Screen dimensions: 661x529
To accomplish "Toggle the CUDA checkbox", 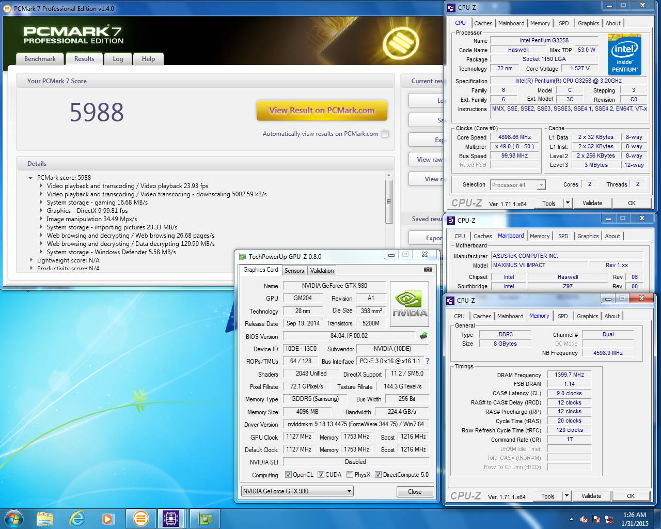I will pyautogui.click(x=321, y=475).
